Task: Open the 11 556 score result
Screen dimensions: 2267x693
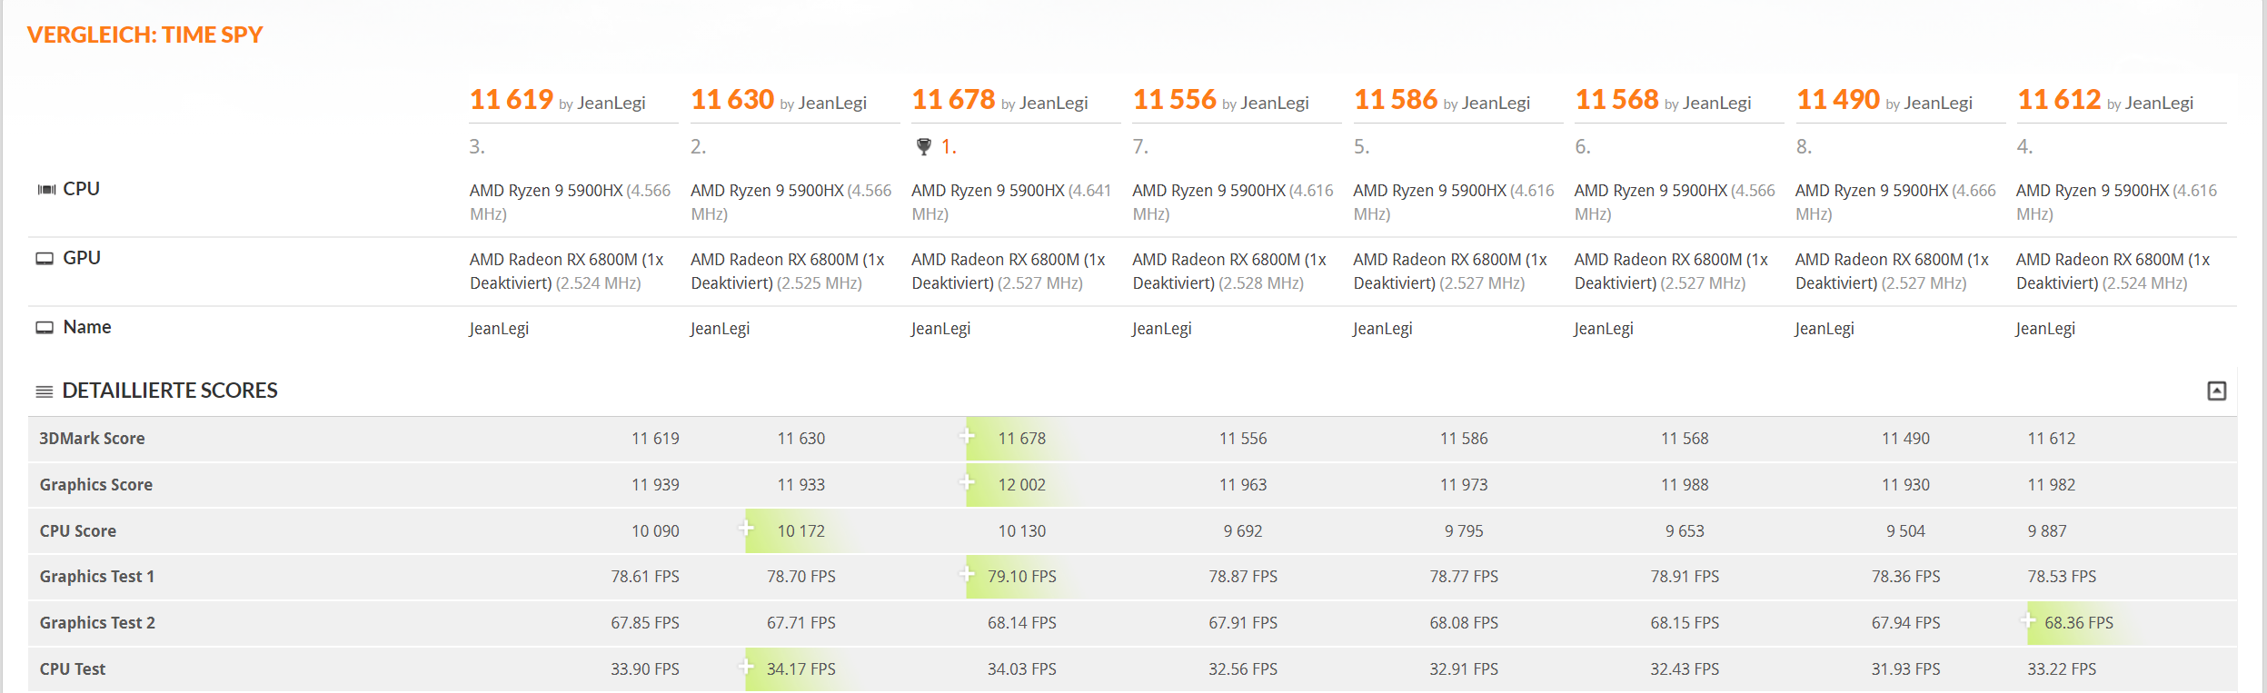Action: pos(1174,99)
